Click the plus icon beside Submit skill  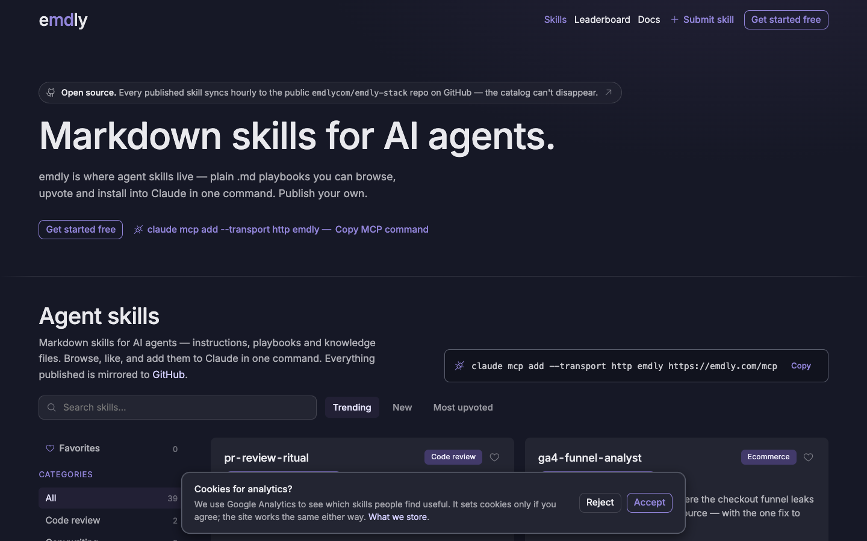click(x=675, y=20)
